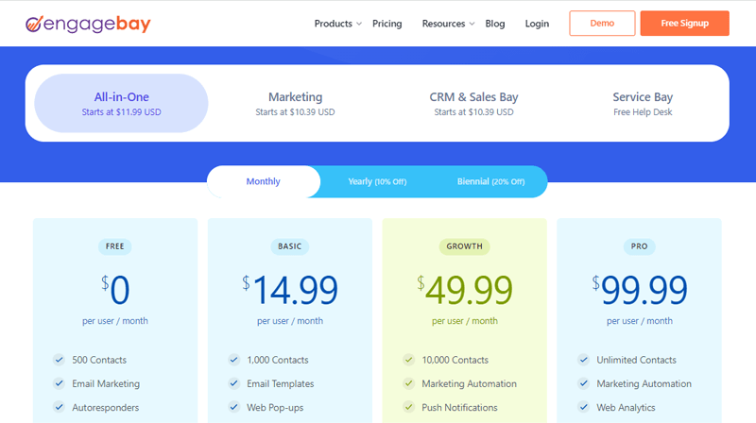Image resolution: width=756 pixels, height=423 pixels.
Task: Choose the Monthly billing option
Action: (264, 181)
